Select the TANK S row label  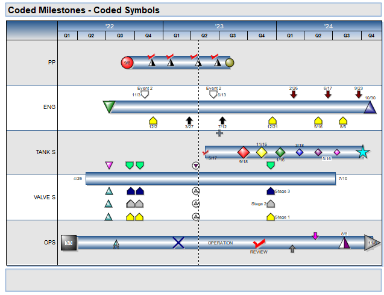[x=46, y=152]
